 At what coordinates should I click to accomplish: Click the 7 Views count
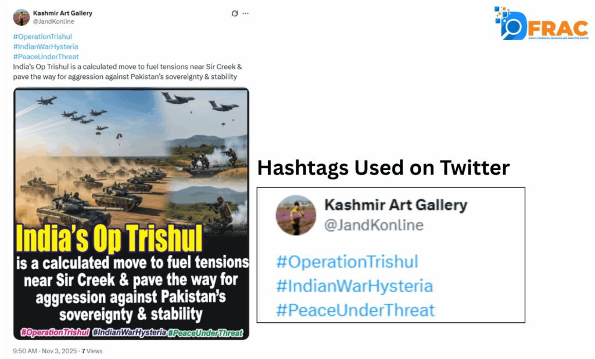[92, 351]
